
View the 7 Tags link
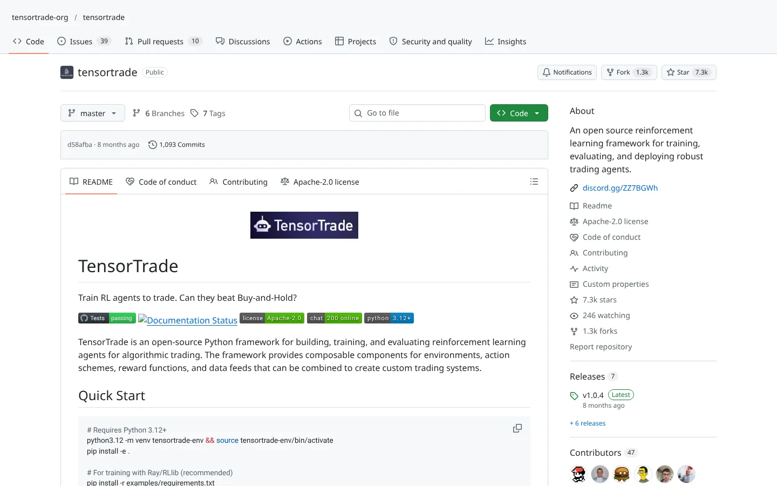(208, 113)
